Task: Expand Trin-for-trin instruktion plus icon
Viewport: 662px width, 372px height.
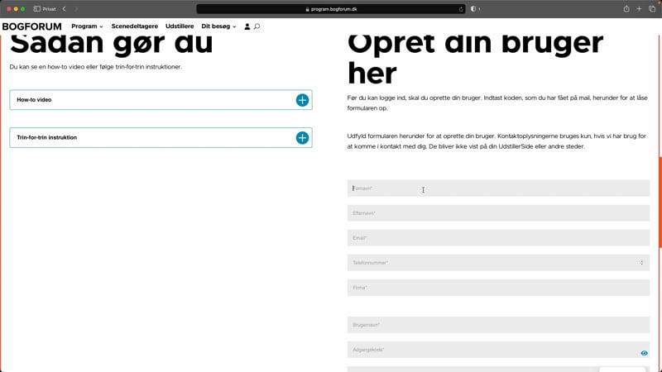Action: click(x=302, y=137)
